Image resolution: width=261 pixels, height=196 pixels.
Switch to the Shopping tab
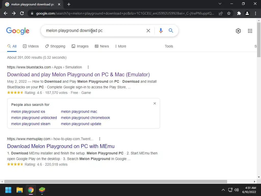[55, 46]
